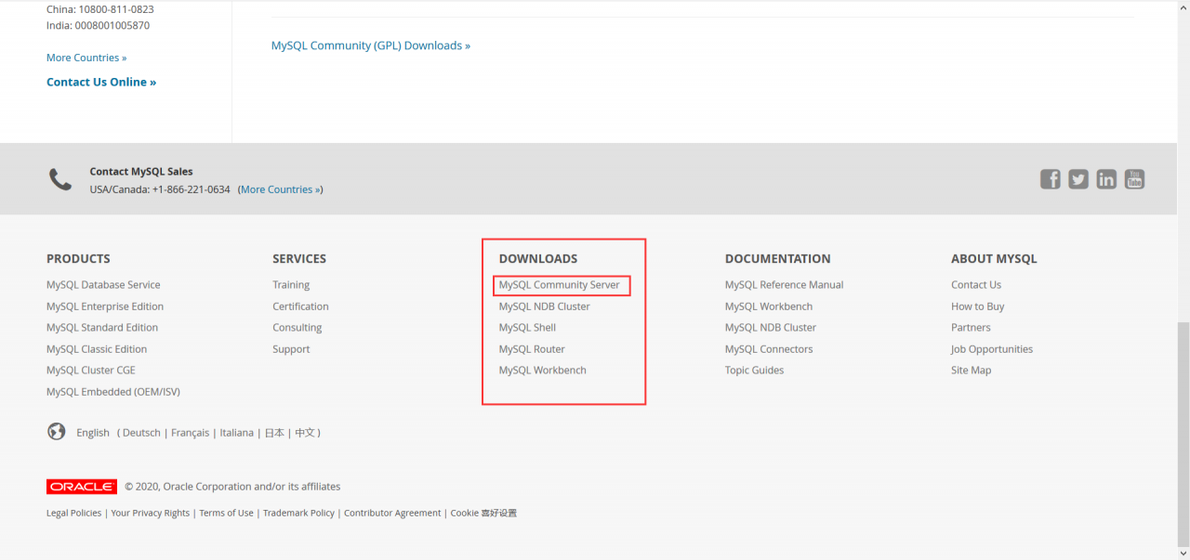Open the sidebar More Countries link
The image size is (1190, 560).
pyautogui.click(x=86, y=58)
